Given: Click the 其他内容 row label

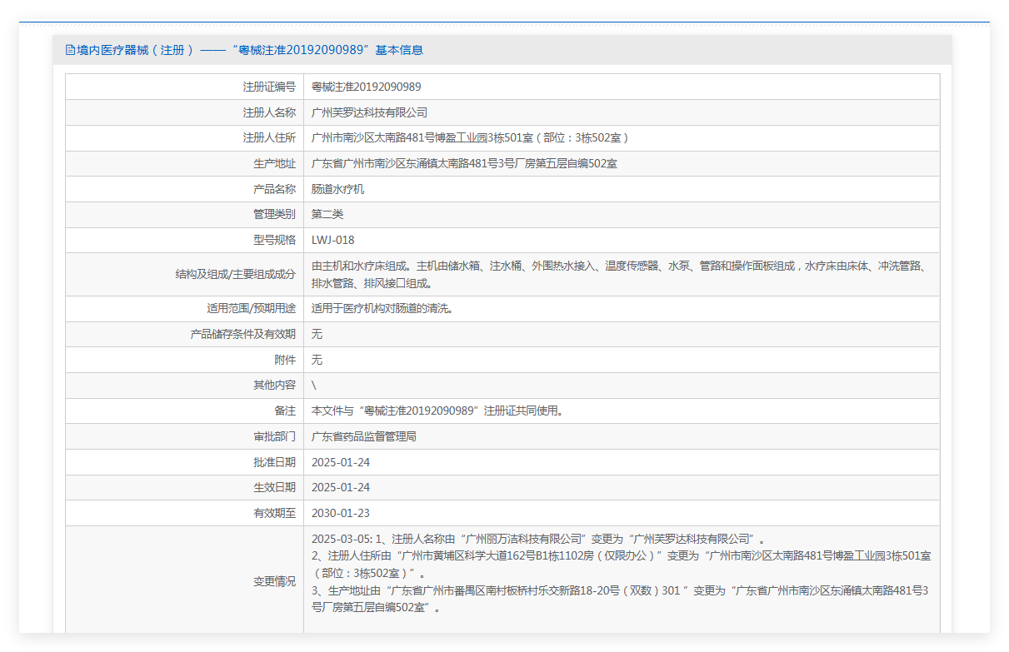Looking at the screenshot, I should tap(274, 386).
